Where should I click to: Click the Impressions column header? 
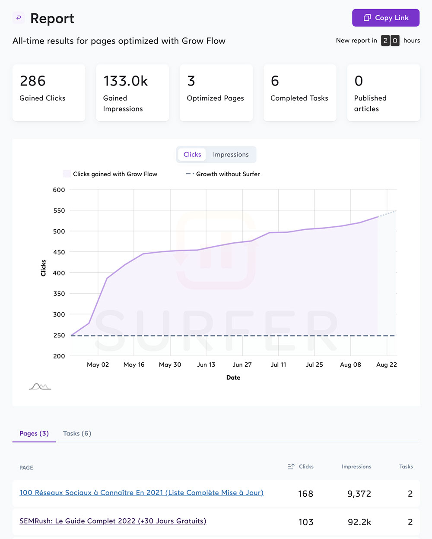tap(356, 466)
